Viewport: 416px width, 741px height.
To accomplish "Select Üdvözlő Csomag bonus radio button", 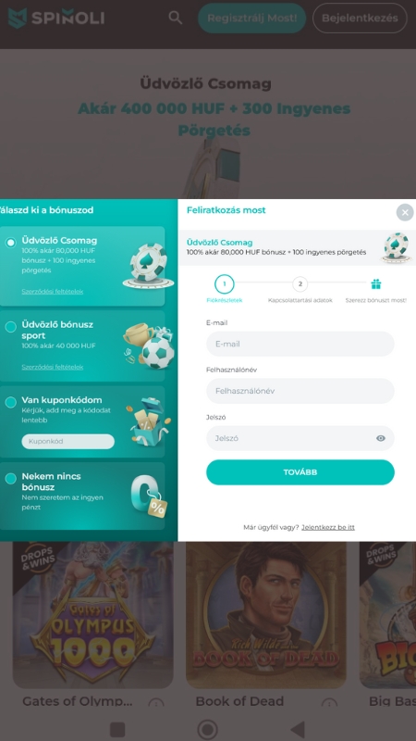I will (x=10, y=243).
